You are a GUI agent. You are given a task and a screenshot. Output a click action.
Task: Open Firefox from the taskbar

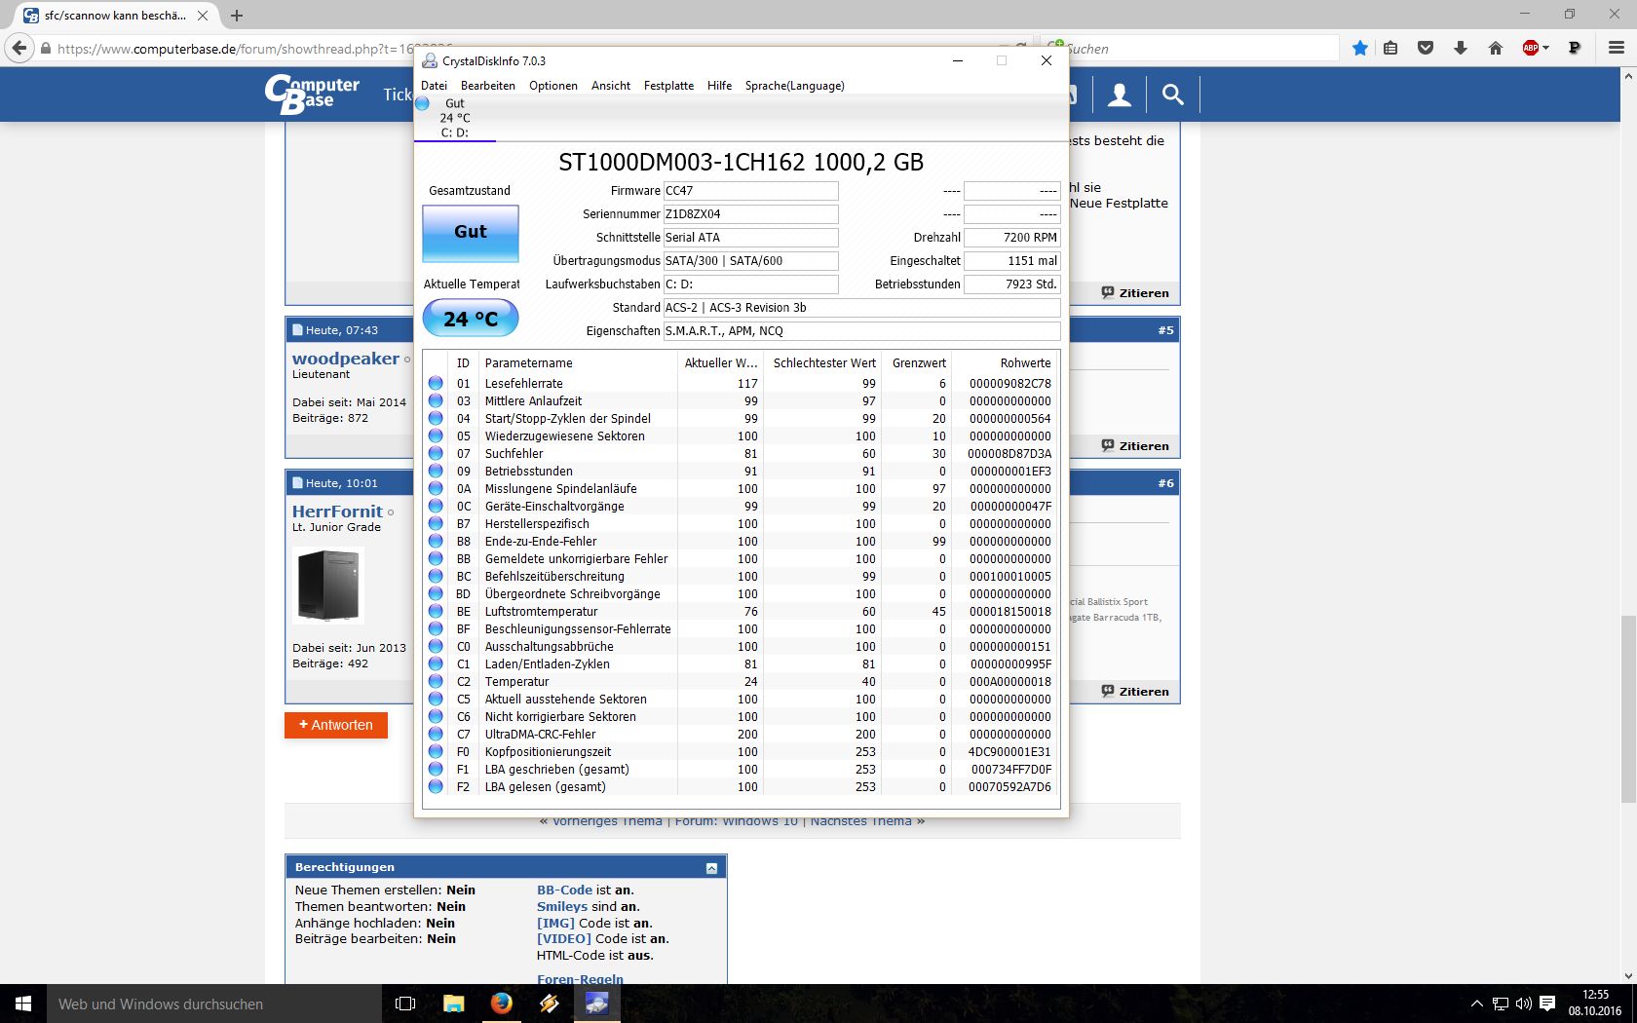[x=501, y=1004]
